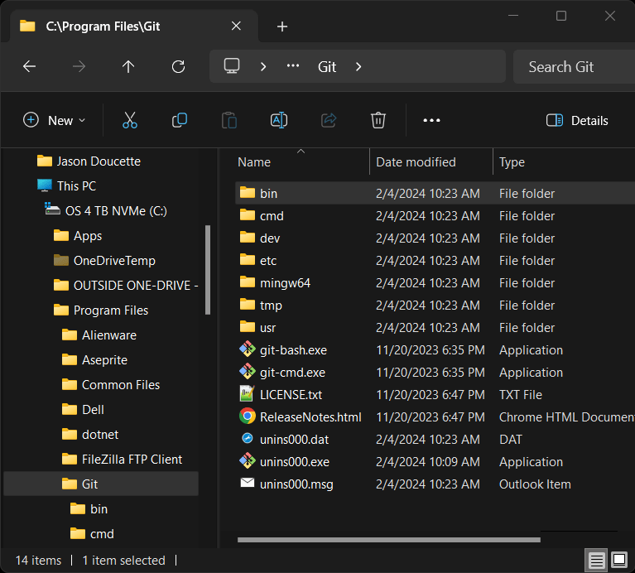Select Apps folder in navigation tree
The height and width of the screenshot is (573, 635).
(x=88, y=236)
